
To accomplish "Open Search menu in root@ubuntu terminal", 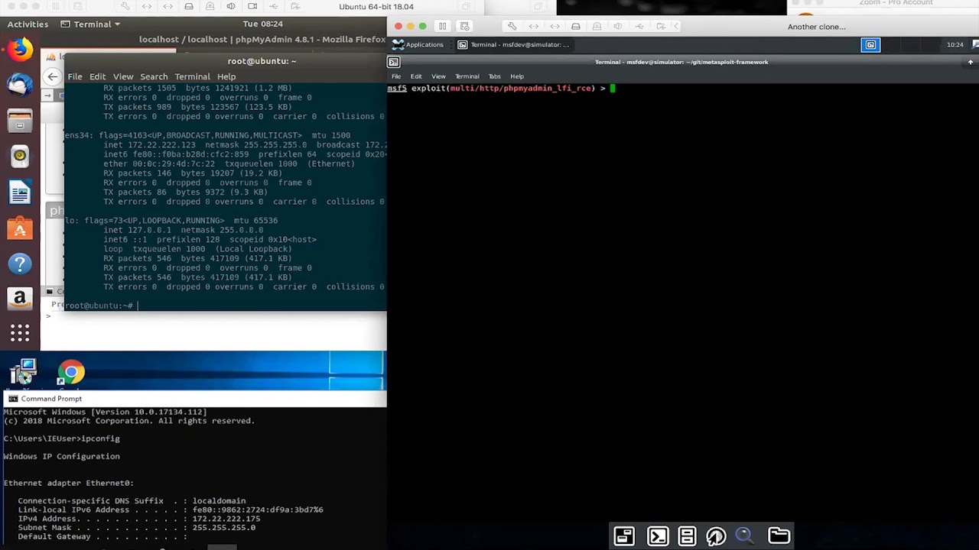I will click(x=154, y=76).
